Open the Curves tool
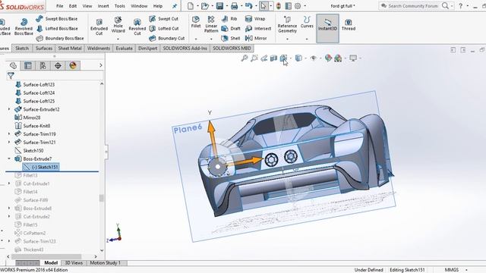 click(x=307, y=22)
